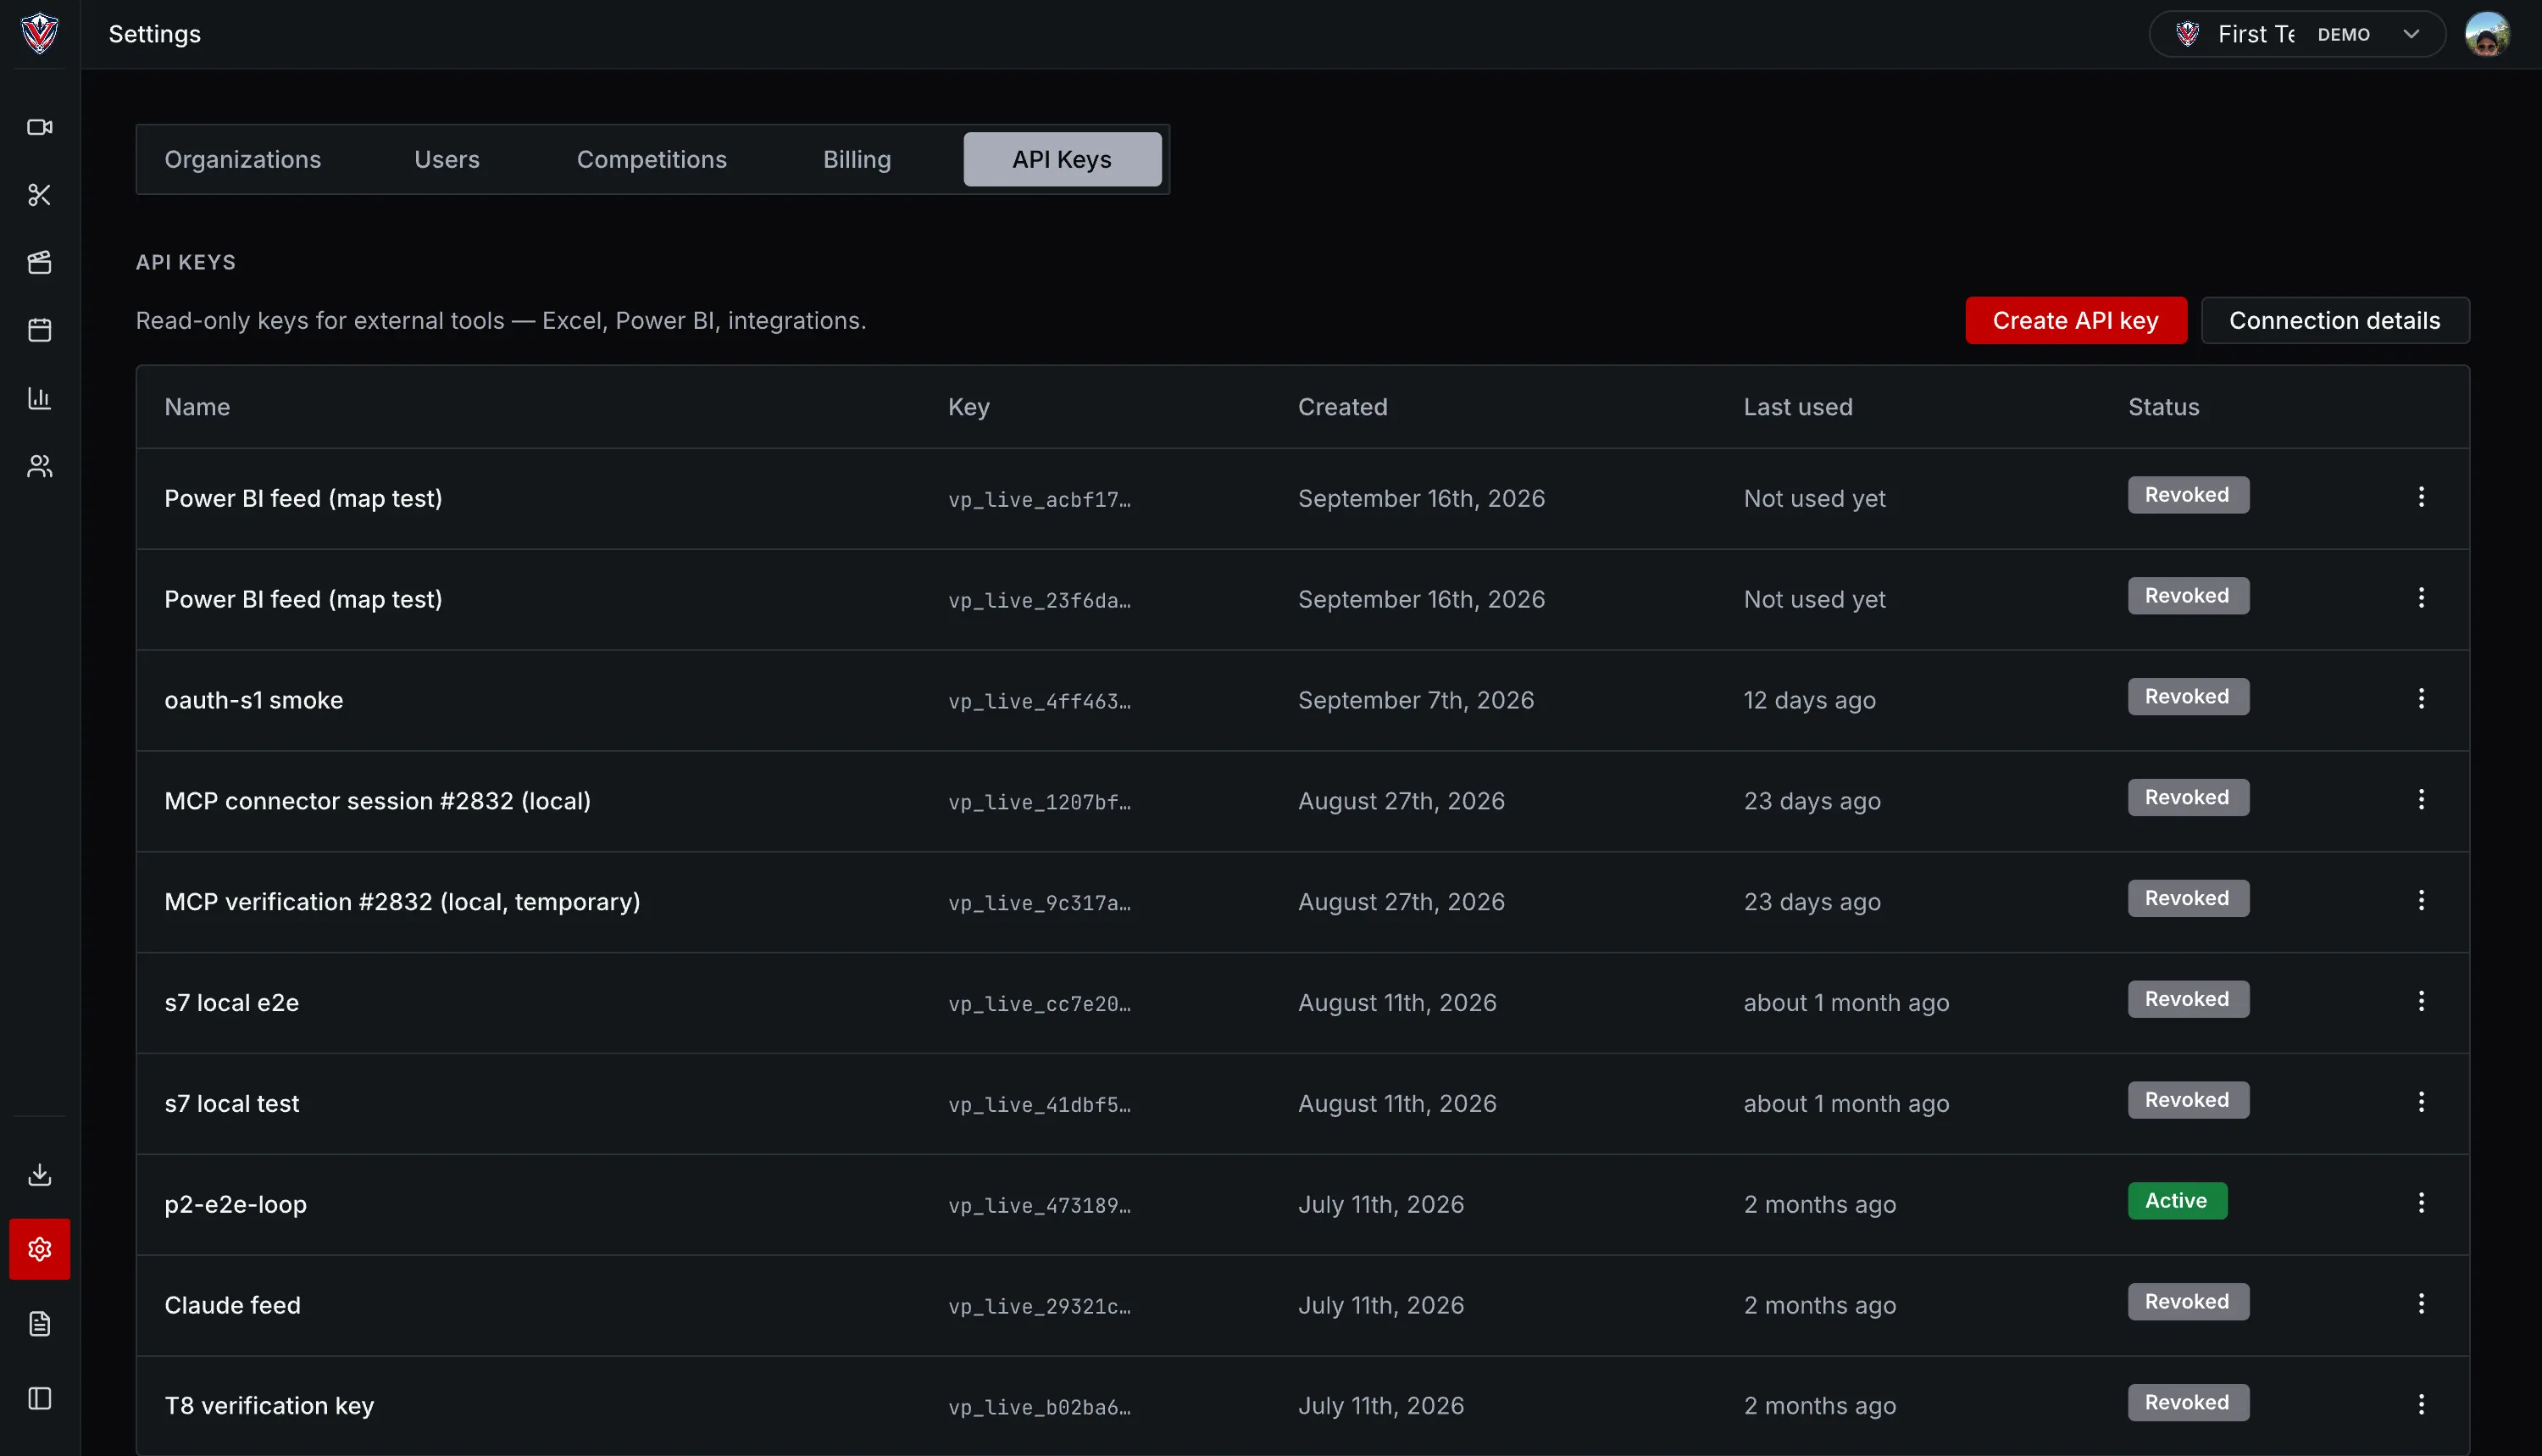Image resolution: width=2542 pixels, height=1456 pixels.
Task: Click the shield logo at top-left
Action: [40, 34]
